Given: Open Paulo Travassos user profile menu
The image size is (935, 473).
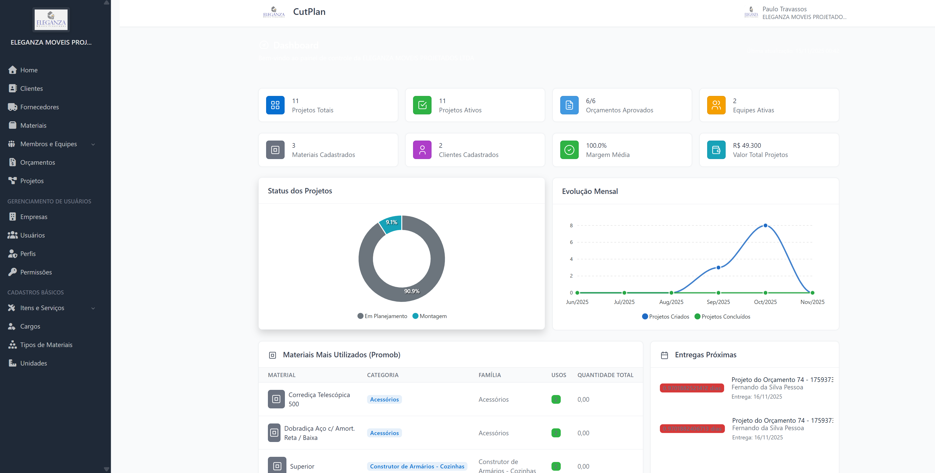Looking at the screenshot, I should [795, 13].
